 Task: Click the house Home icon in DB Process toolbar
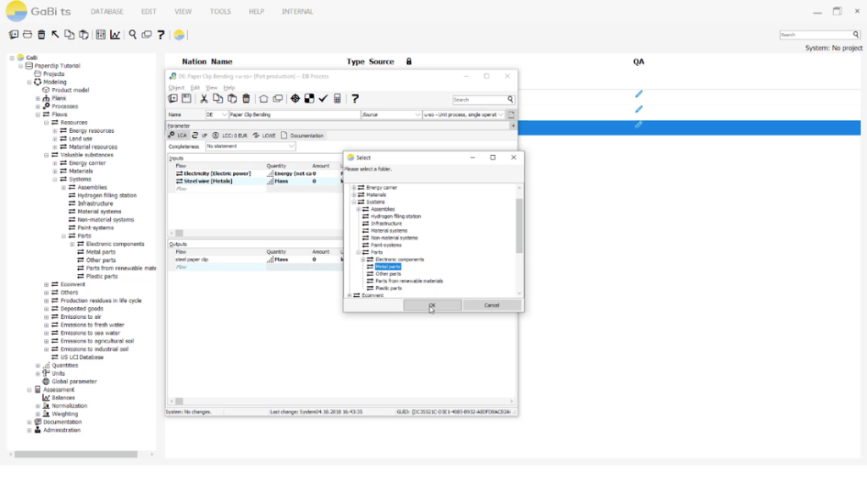(x=263, y=98)
